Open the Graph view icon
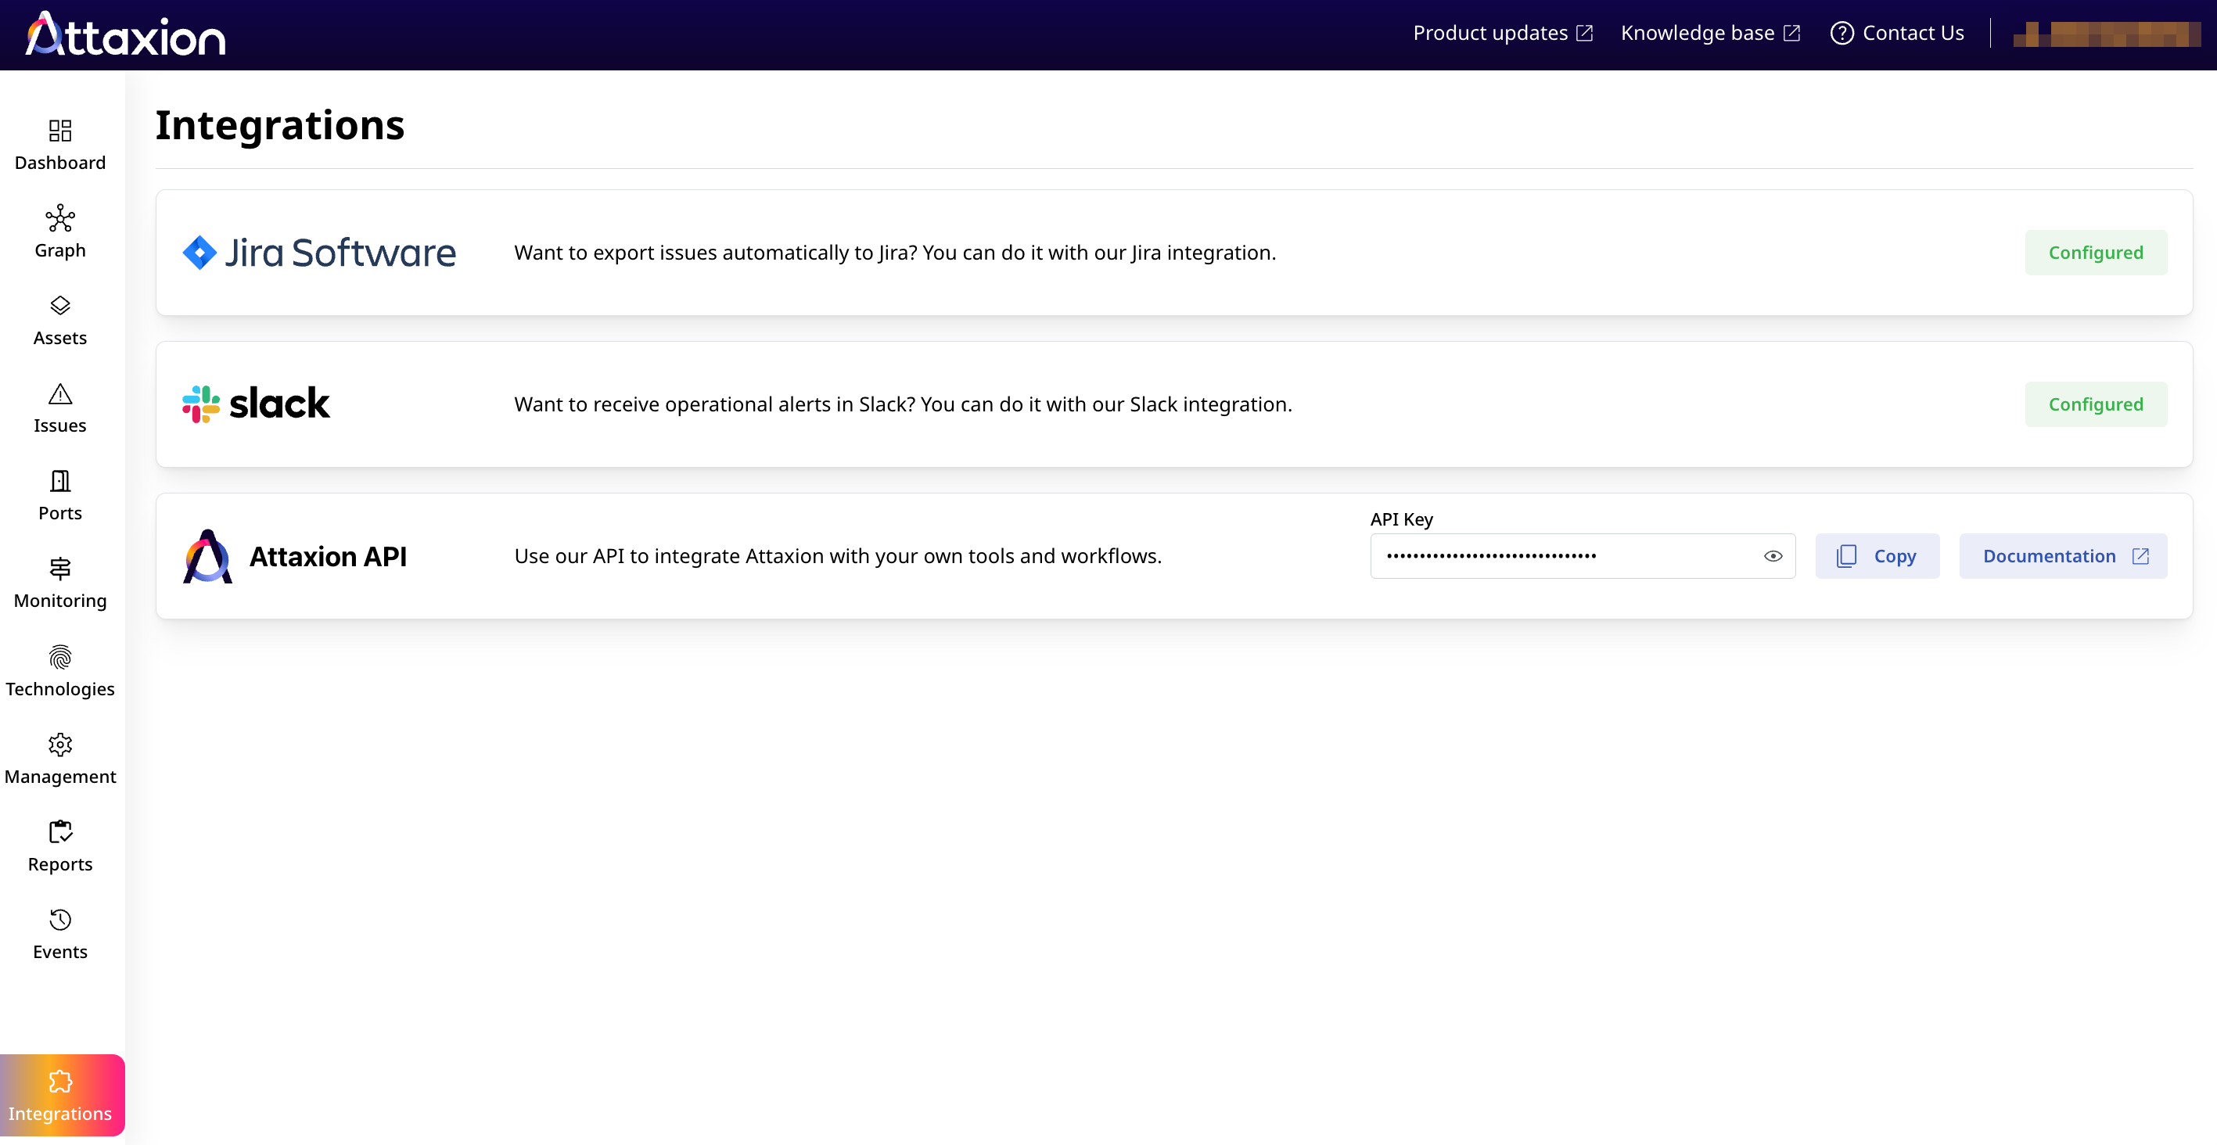Viewport: 2217px width, 1145px height. coord(60,218)
